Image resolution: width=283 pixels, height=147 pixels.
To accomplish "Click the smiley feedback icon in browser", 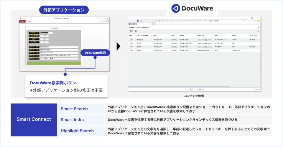I will 258,21.
